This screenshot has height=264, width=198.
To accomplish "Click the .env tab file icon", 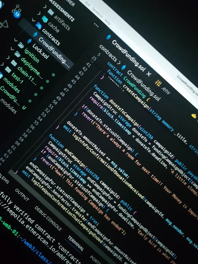I will [x=159, y=83].
